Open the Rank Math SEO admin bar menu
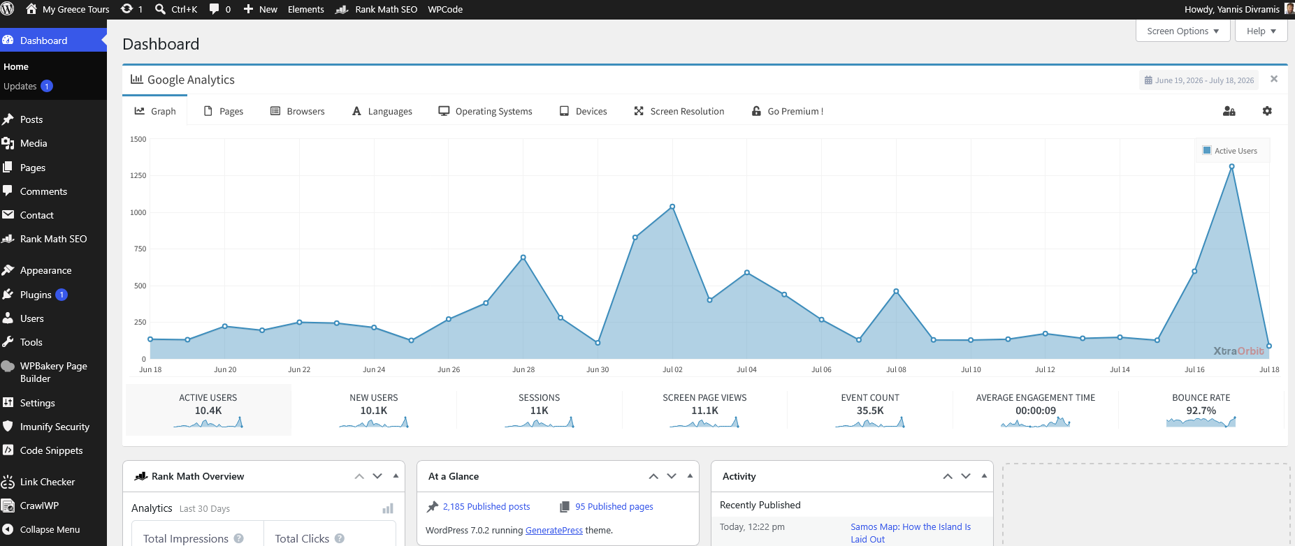Image resolution: width=1295 pixels, height=546 pixels. pos(377,9)
